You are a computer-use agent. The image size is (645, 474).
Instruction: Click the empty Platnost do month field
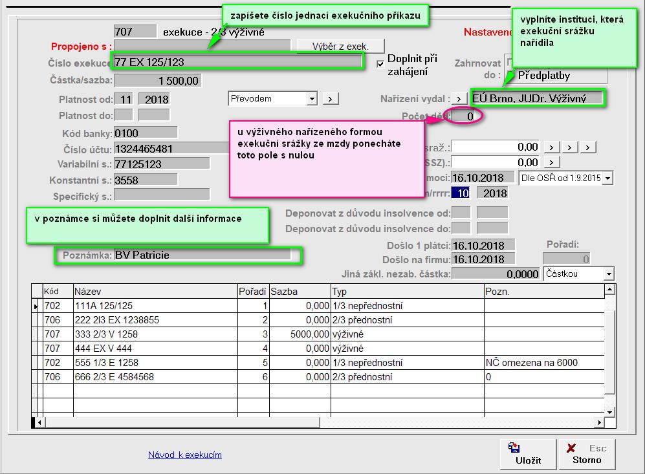(x=124, y=114)
